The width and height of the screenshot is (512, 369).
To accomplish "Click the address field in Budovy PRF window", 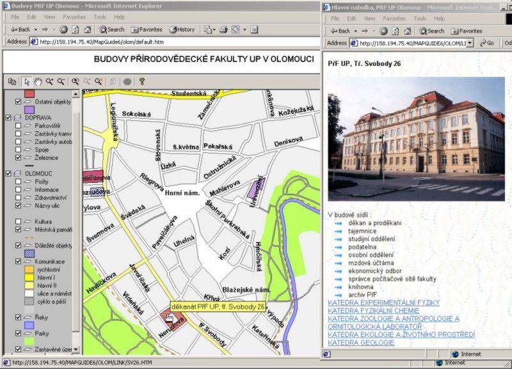I will tap(175, 42).
